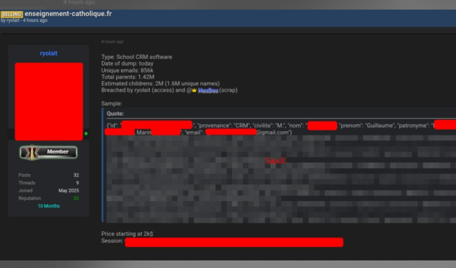Click the red redacted user avatar
The width and height of the screenshot is (456, 268).
(49, 101)
